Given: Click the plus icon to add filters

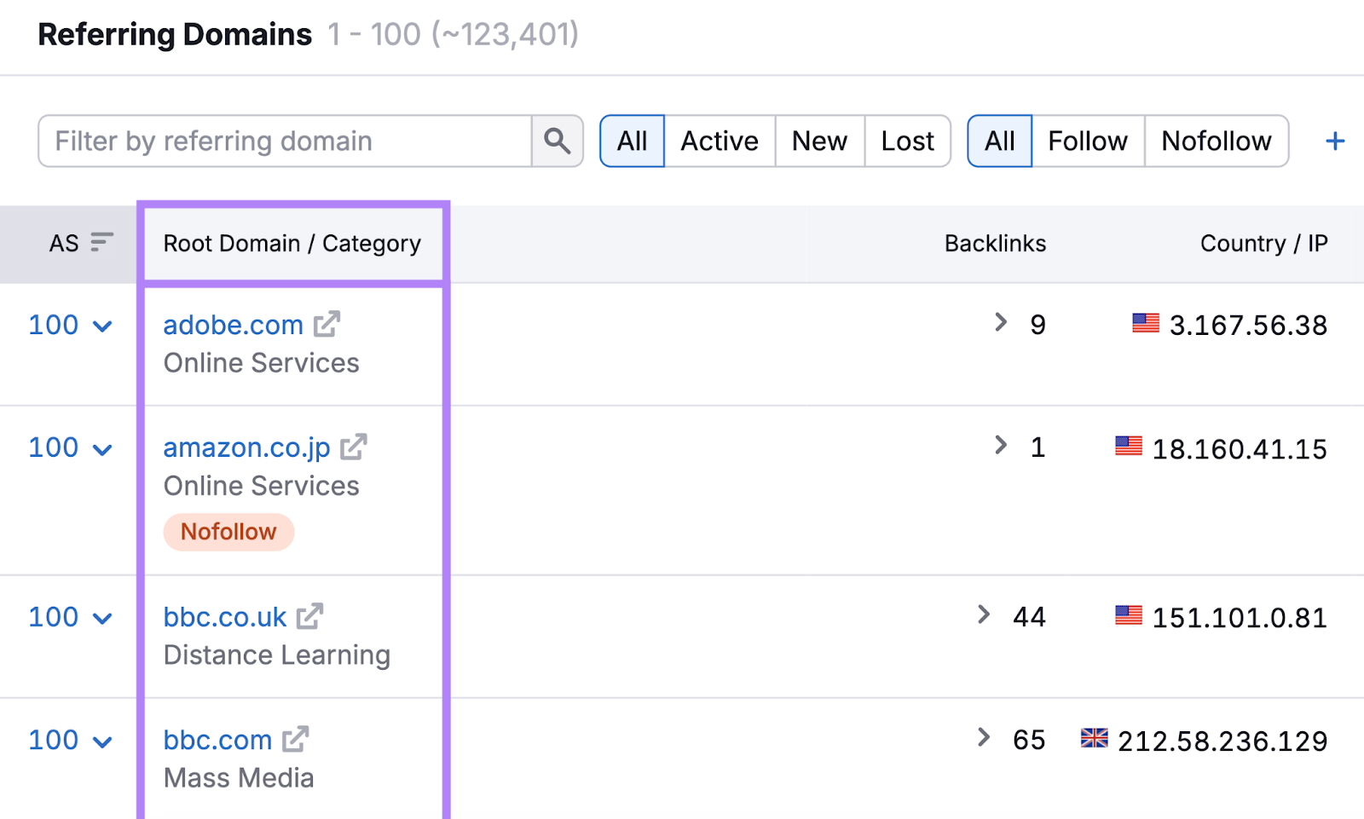Looking at the screenshot, I should click(1335, 141).
